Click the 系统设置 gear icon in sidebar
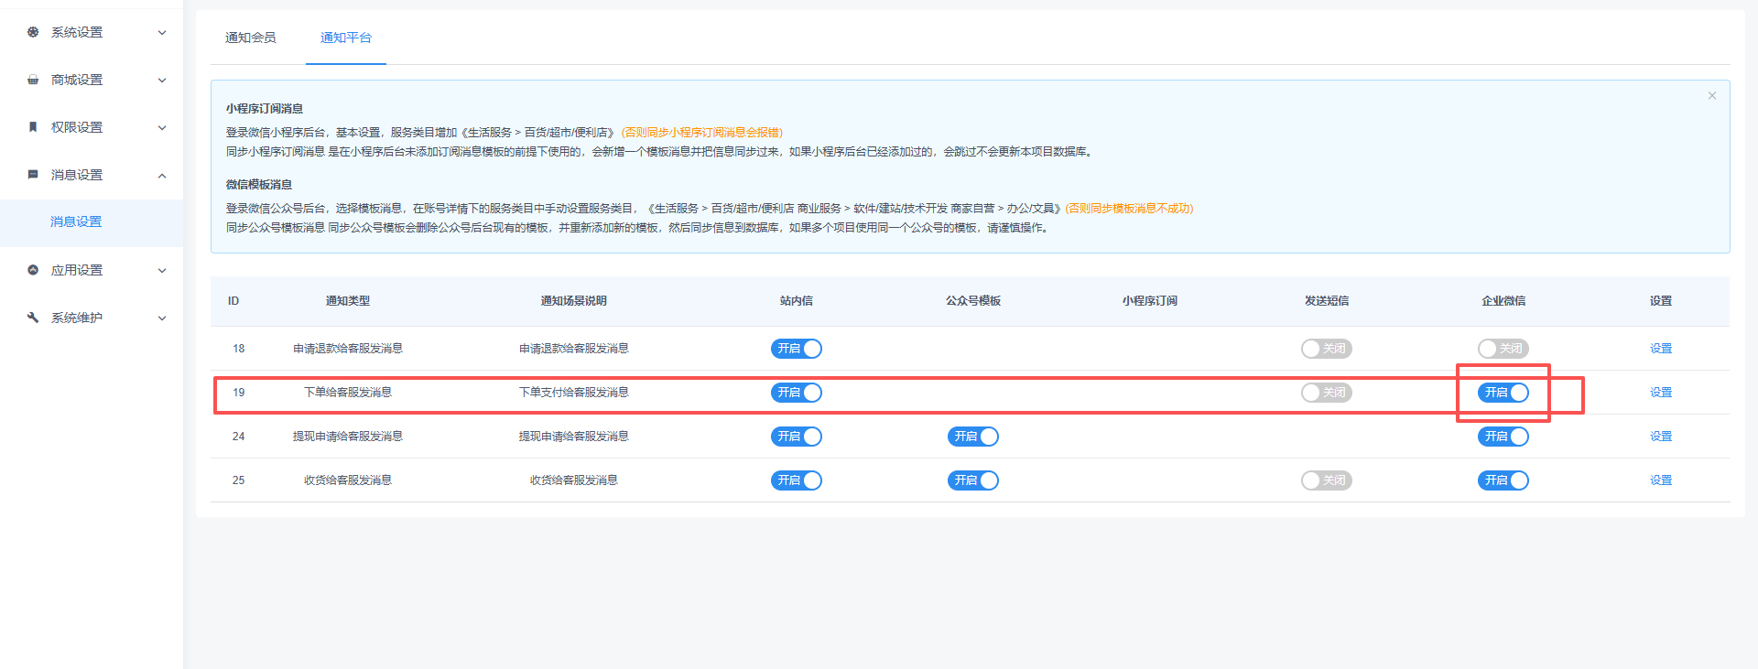This screenshot has width=1758, height=669. click(33, 32)
